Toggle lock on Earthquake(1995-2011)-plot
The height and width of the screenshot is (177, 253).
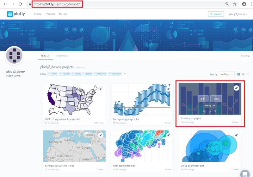point(101,135)
